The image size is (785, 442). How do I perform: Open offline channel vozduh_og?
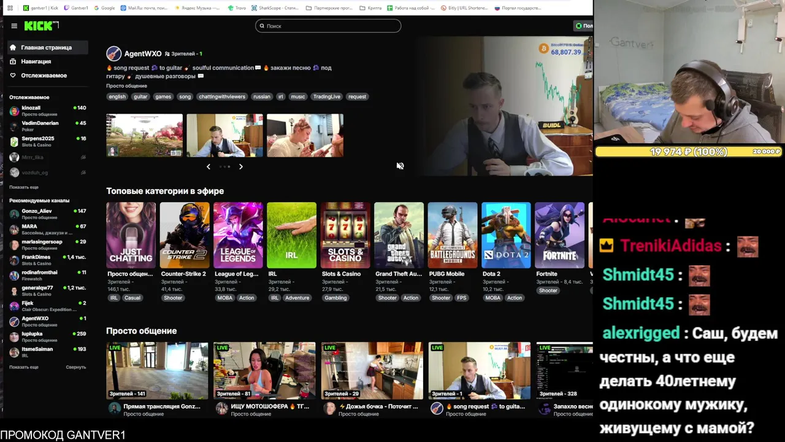tap(47, 173)
